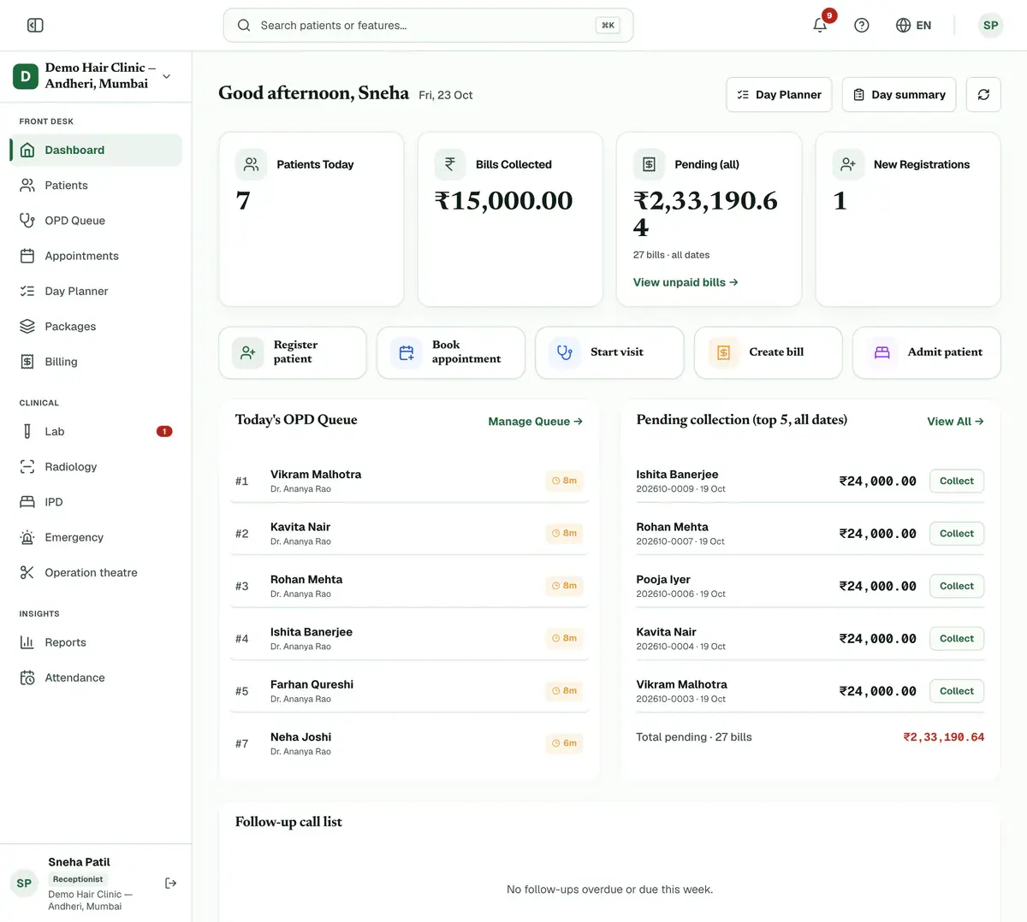Open the EN language selector
This screenshot has height=922, width=1027.
coord(913,26)
